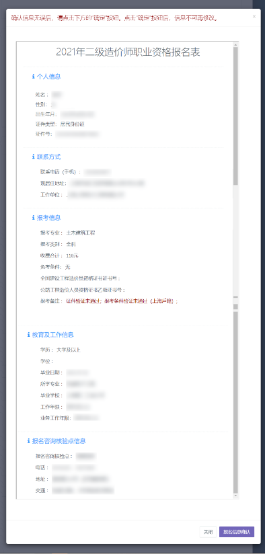Click the red 证件验证未通过 remark text
The width and height of the screenshot is (265, 554).
click(x=83, y=301)
